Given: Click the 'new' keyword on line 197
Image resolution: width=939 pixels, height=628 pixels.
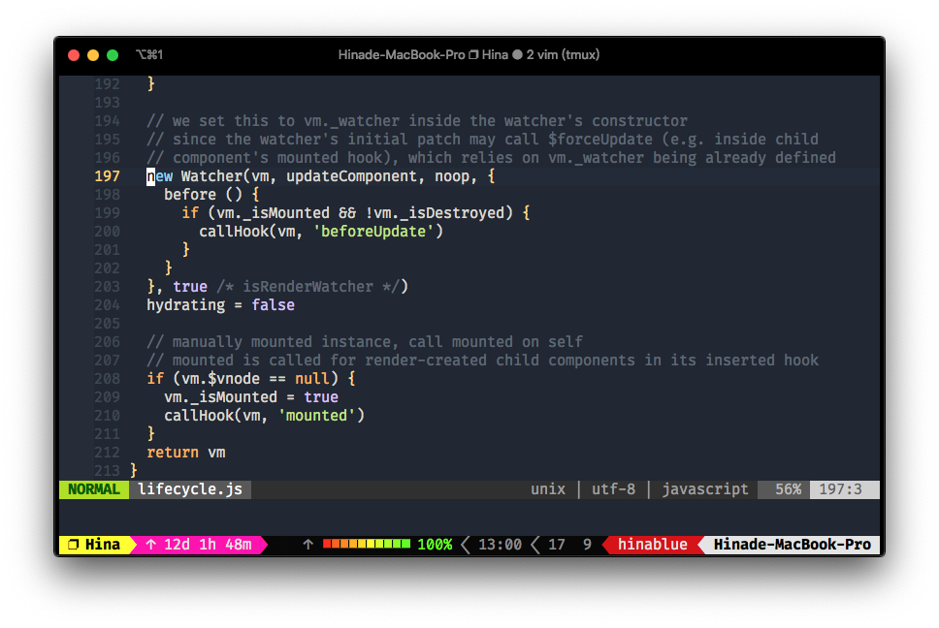Looking at the screenshot, I should point(160,176).
